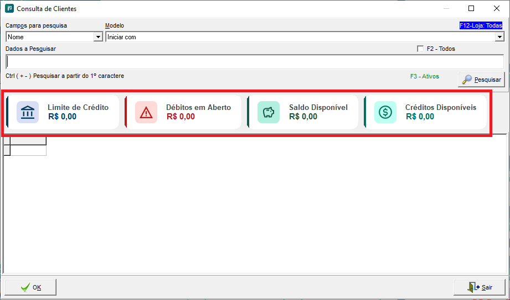
Task: Select the Créditos Disponíveis card
Action: pos(425,112)
